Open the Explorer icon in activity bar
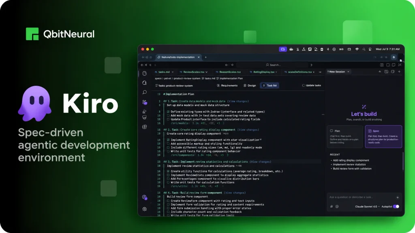 (145, 74)
